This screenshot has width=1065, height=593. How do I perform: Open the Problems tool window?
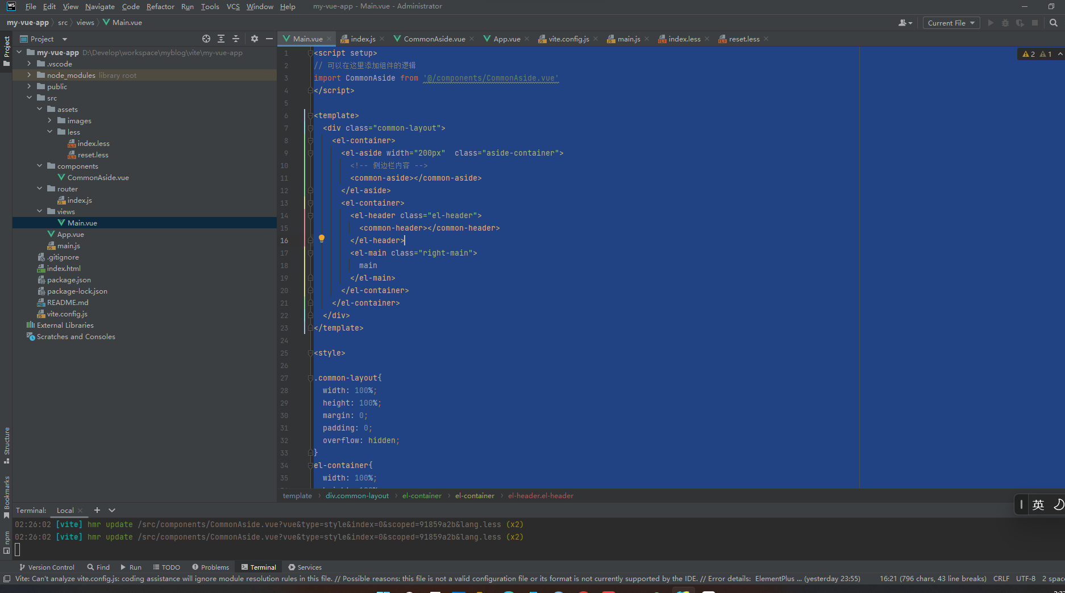(210, 567)
